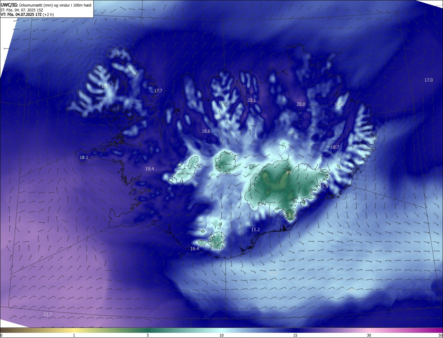443x338 pixels.
Task: Click the 0 label on the colour scale
Action: (1, 335)
